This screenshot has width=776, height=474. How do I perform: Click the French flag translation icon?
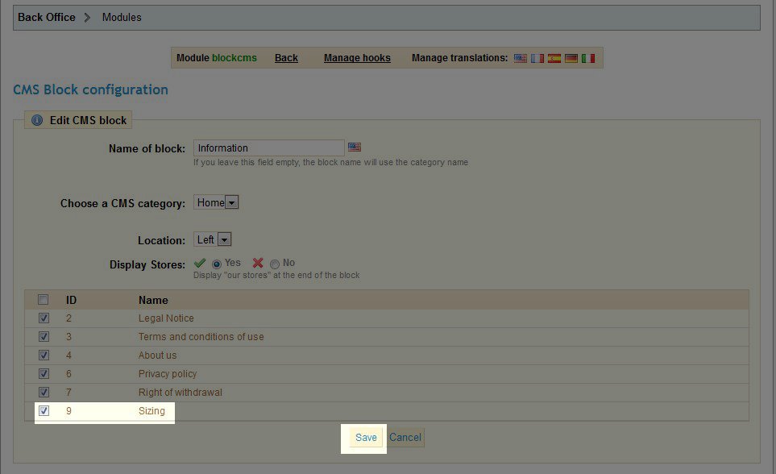click(537, 58)
